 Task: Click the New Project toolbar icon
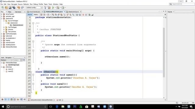click(x=6, y=8)
